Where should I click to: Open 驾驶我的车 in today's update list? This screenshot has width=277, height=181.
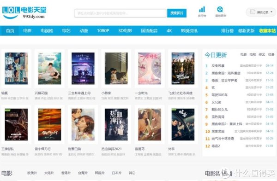tap(219, 95)
